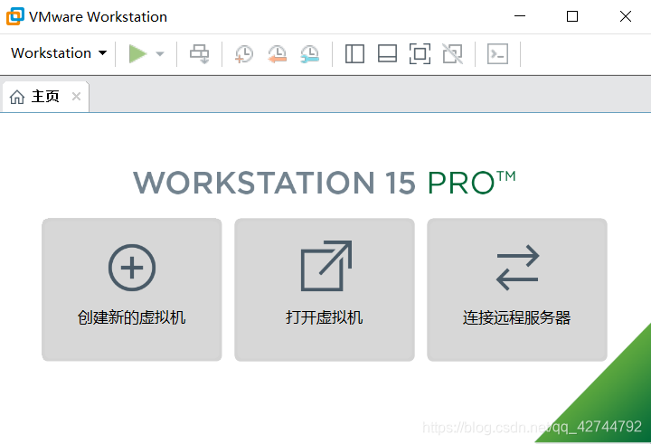Click the 打开虚拟机 tile
Image resolution: width=651 pixels, height=444 pixels.
tap(325, 289)
